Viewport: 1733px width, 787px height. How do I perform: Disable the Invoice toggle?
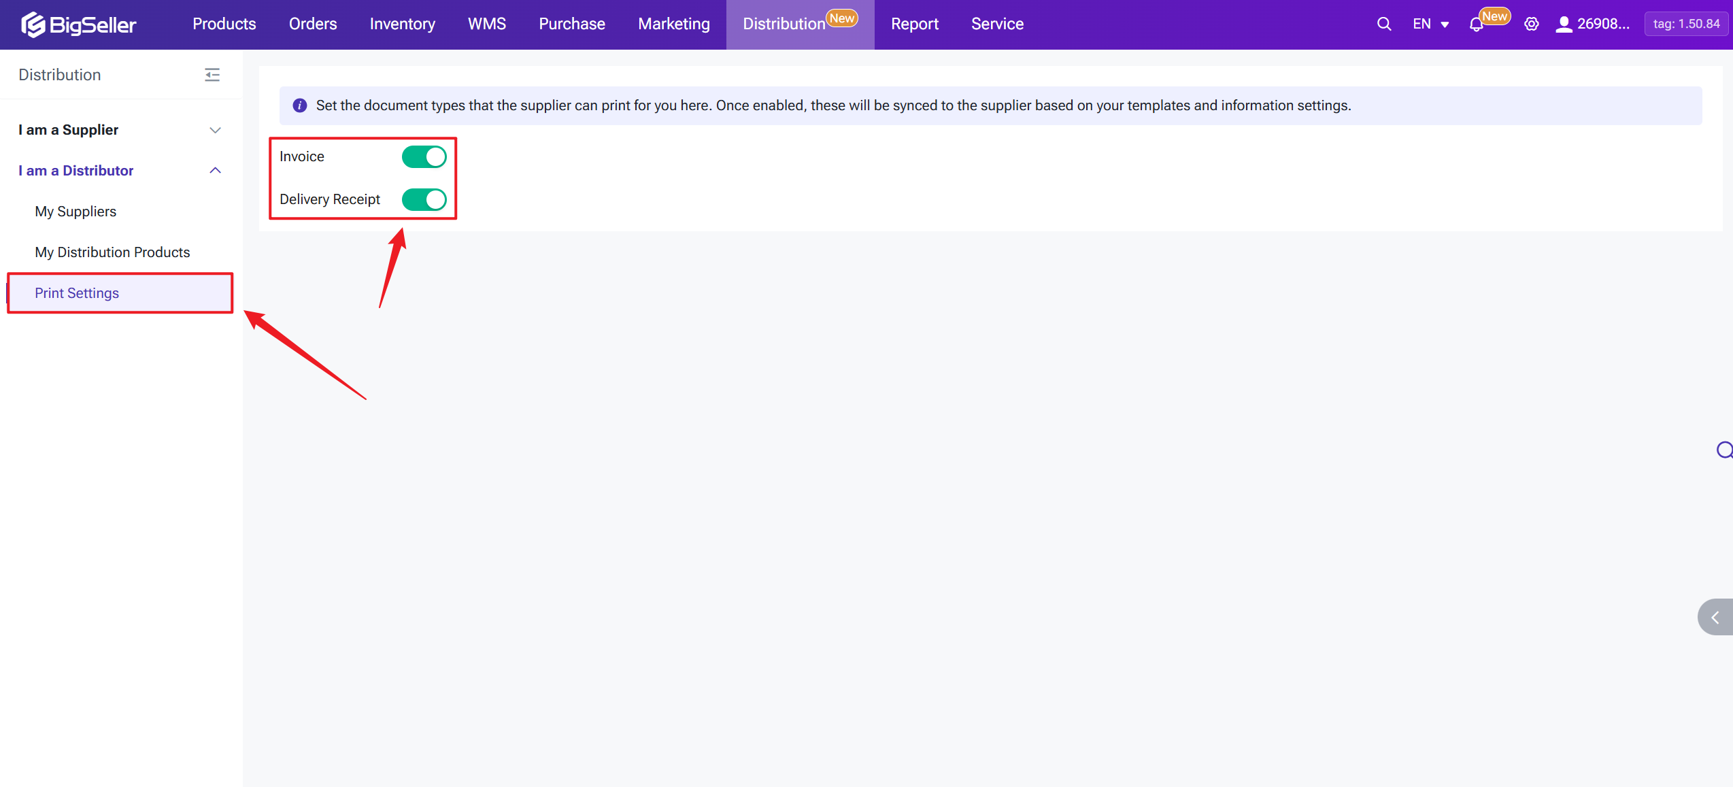(x=424, y=157)
